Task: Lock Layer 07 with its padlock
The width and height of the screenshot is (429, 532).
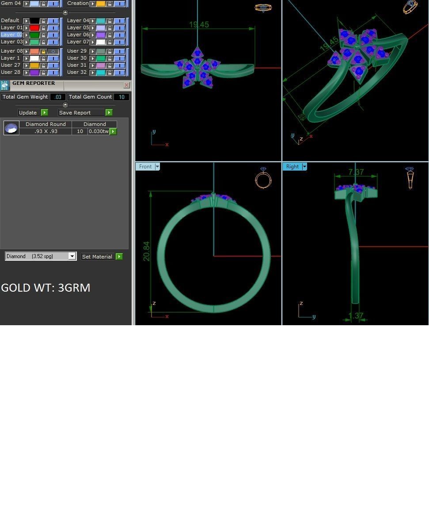Action: tap(110, 42)
